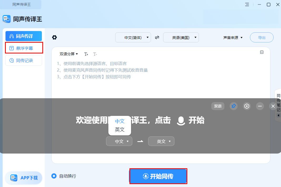Open the hexagon settings icon on the subtitle bar
The width and height of the screenshot is (281, 187).
click(x=247, y=106)
